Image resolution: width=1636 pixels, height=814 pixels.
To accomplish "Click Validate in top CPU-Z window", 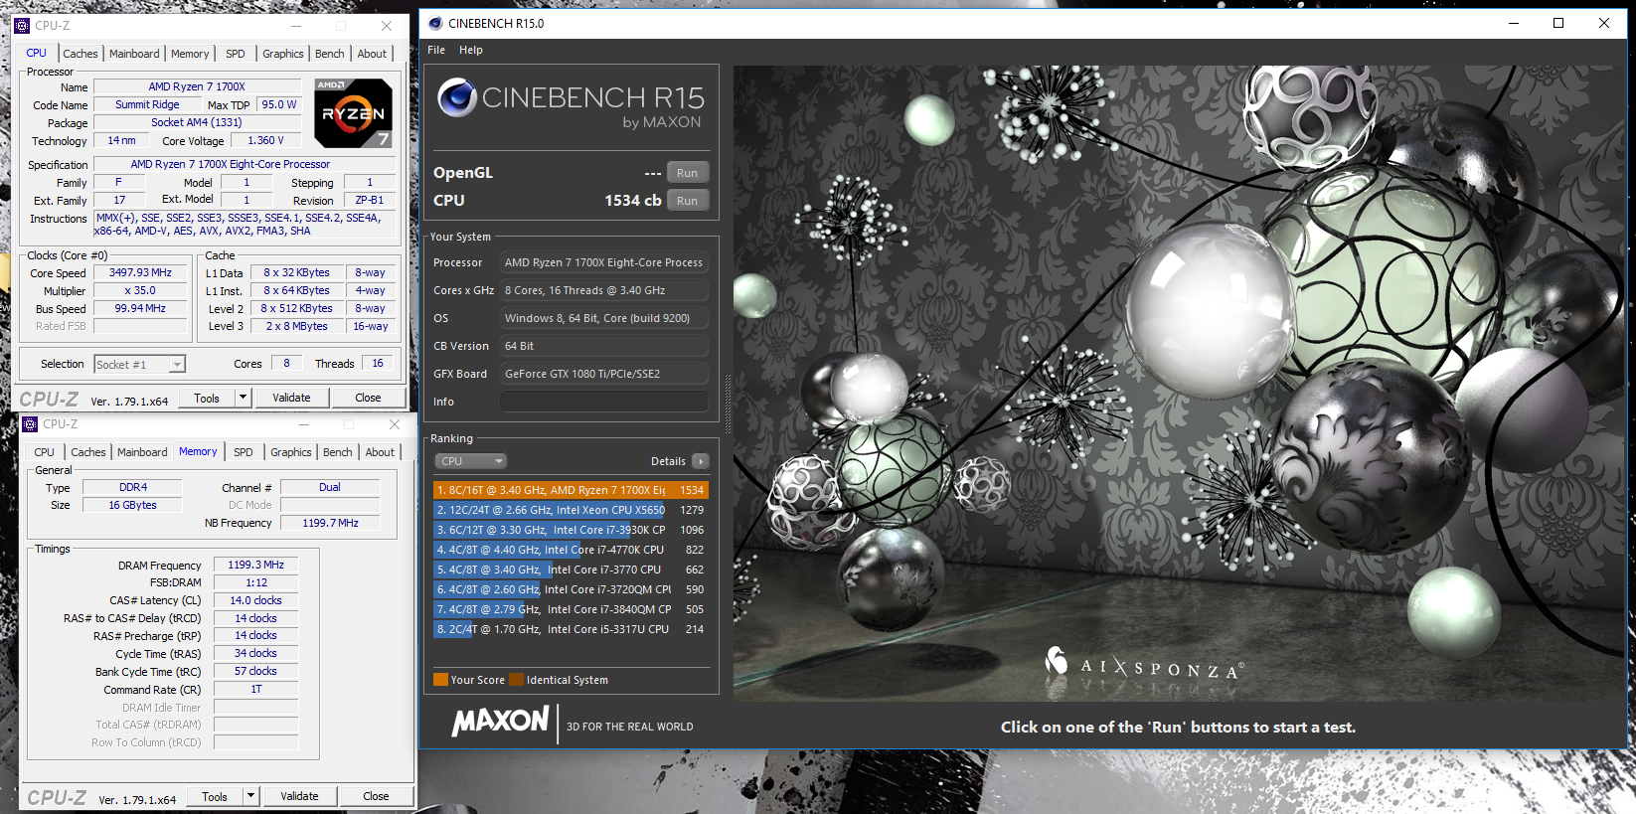I will click(x=291, y=398).
